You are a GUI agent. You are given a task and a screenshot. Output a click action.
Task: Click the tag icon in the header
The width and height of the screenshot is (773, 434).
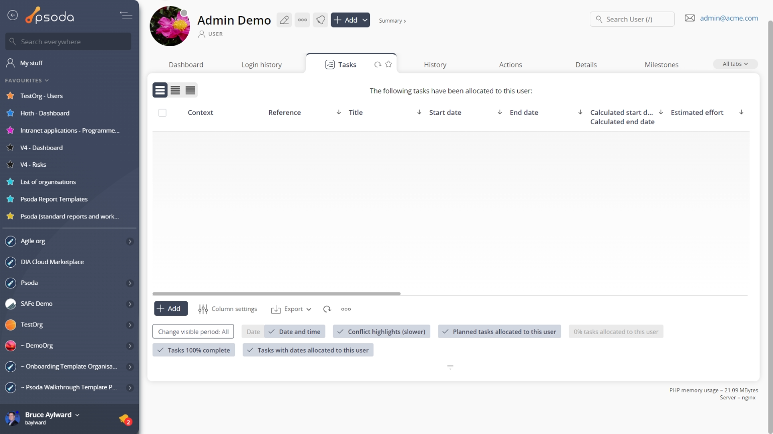tap(321, 20)
